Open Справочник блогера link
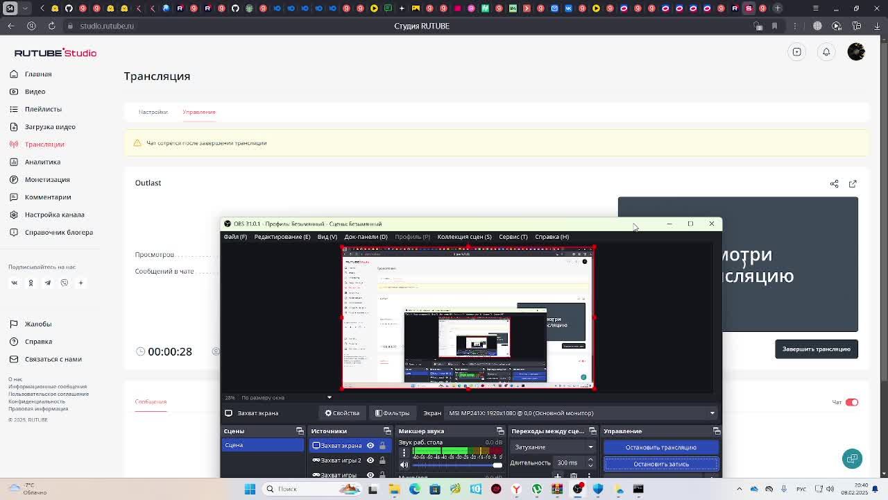This screenshot has width=888, height=500. pos(51,233)
